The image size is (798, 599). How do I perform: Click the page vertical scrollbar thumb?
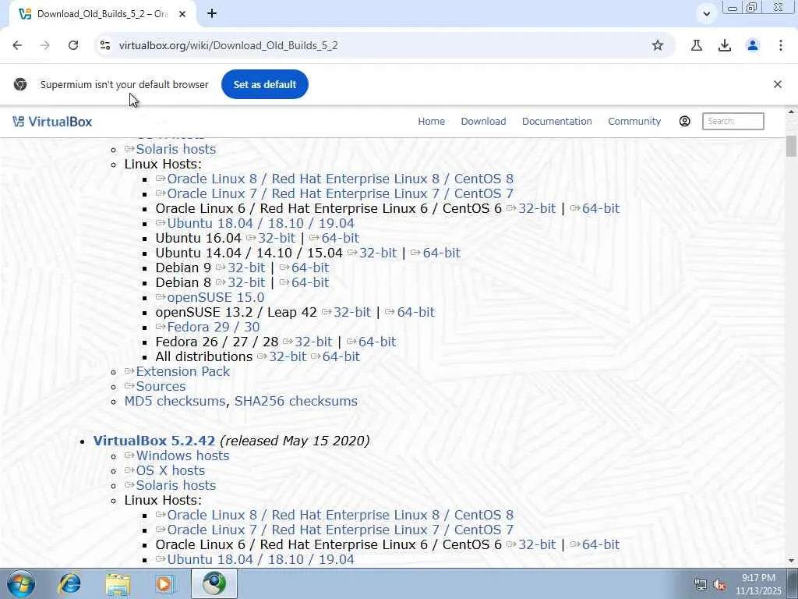point(791,146)
